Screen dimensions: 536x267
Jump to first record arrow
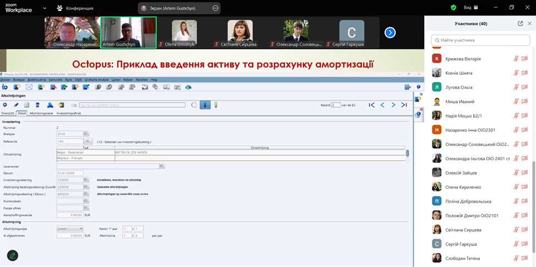371,105
